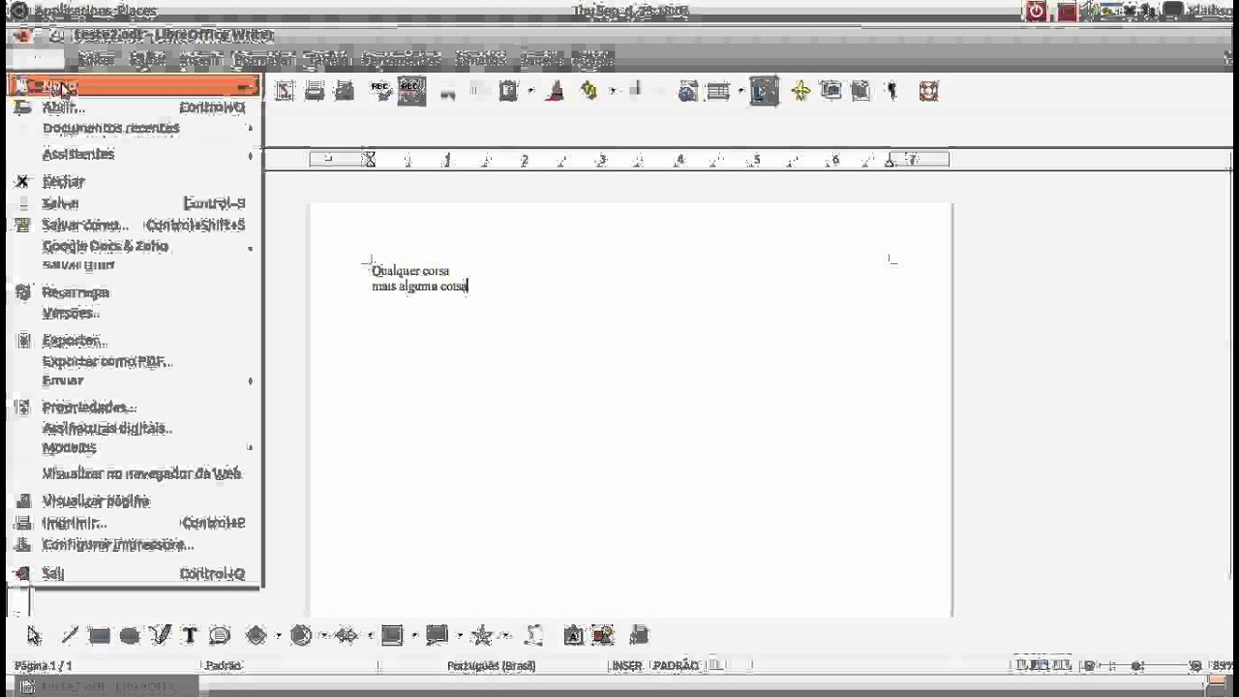The image size is (1239, 697).
Task: Click the Paste toolbar icon
Action: (x=508, y=91)
